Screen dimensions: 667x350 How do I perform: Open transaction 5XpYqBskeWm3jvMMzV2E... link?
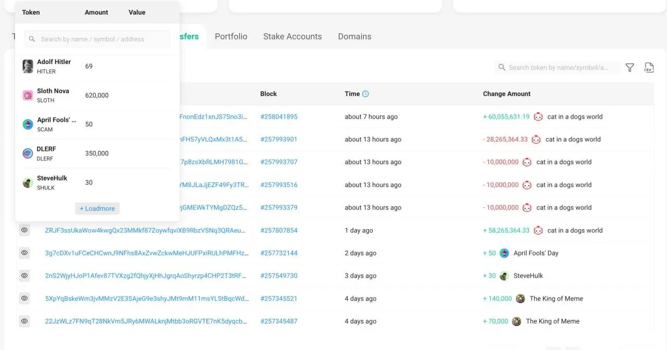coord(147,299)
